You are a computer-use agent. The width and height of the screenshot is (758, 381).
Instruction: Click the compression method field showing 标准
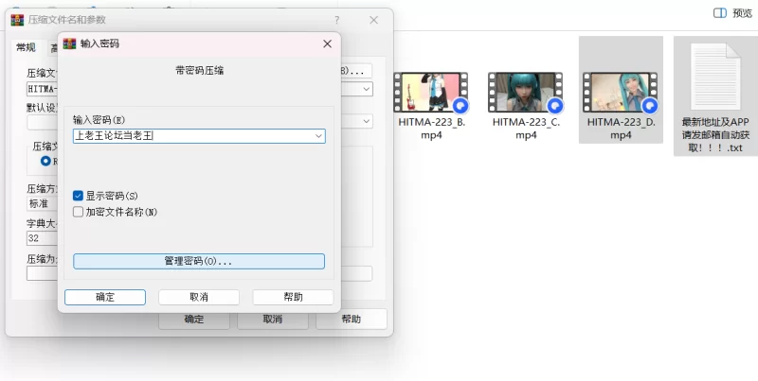[42, 204]
